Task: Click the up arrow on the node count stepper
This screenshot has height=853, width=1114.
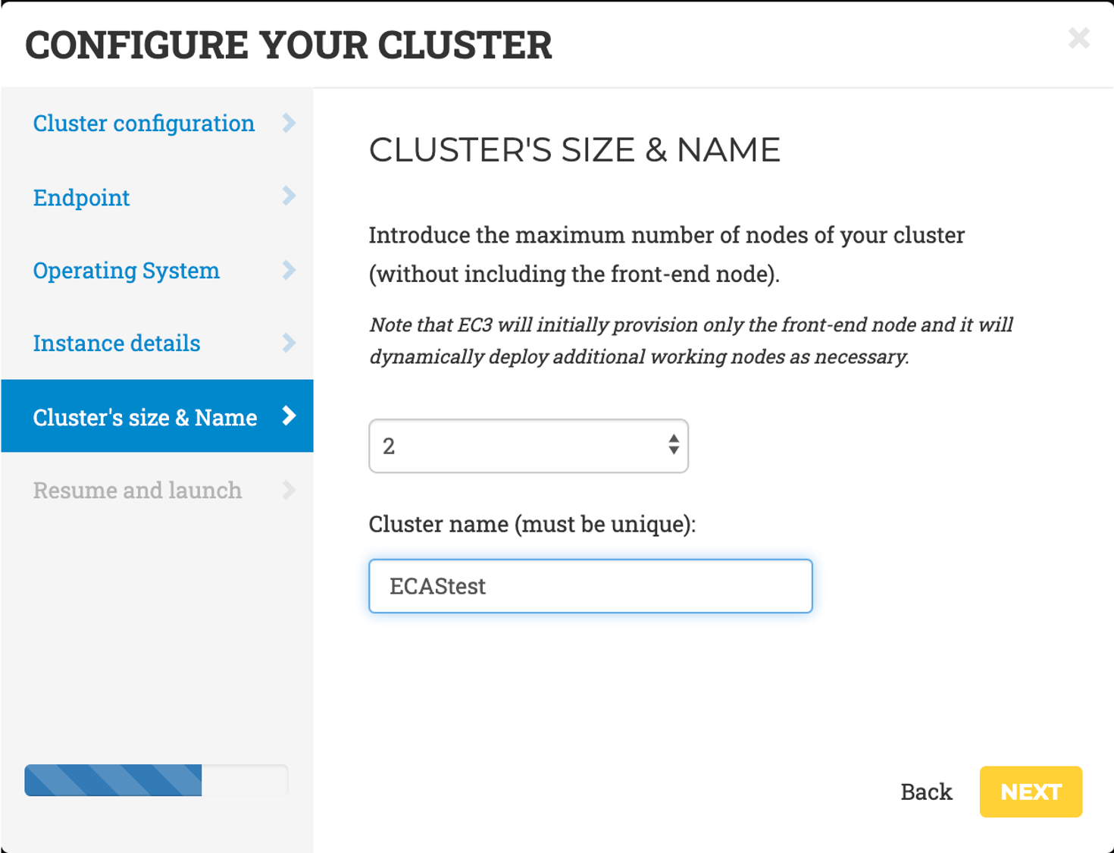Action: tap(673, 440)
